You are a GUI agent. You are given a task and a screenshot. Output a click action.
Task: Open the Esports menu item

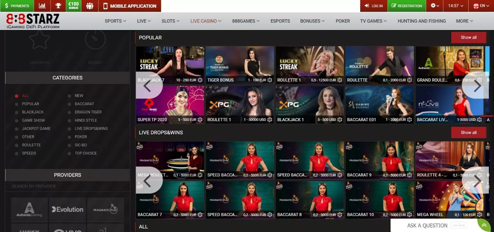pyautogui.click(x=280, y=21)
